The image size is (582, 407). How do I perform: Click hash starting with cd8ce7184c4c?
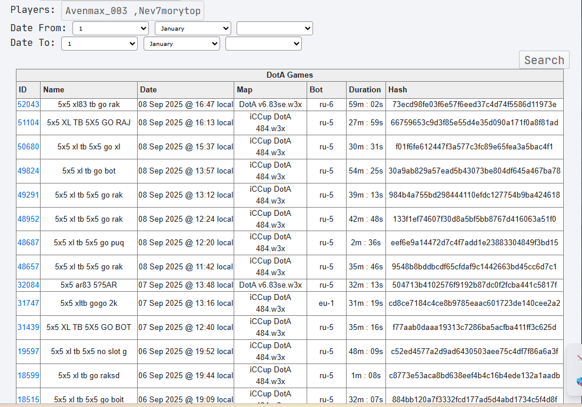pyautogui.click(x=474, y=303)
